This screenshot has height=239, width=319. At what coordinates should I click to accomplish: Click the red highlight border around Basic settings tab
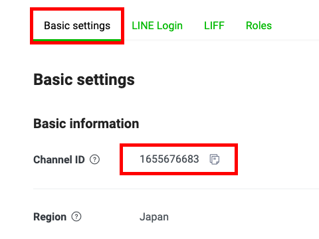click(x=77, y=9)
